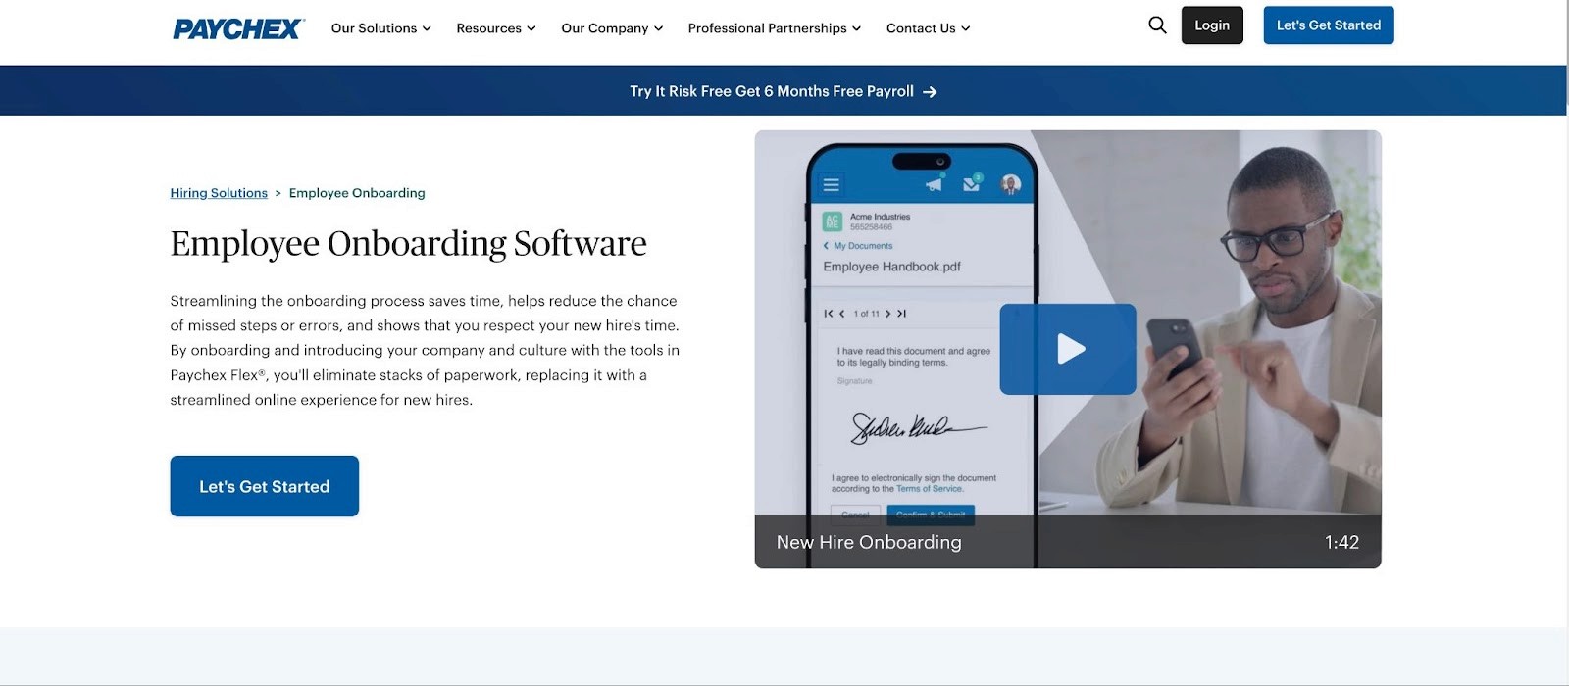Open the search magnifier icon
Viewport: 1569px width, 686px height.
pos(1157,25)
